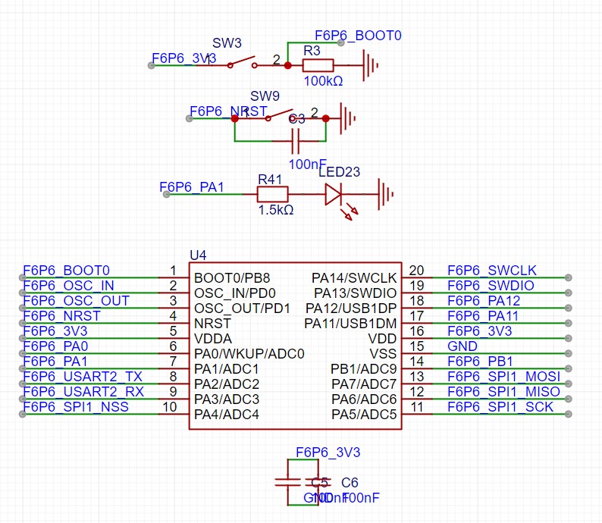The height and width of the screenshot is (523, 602).
Task: Select the GND net label at pin 15
Action: pyautogui.click(x=462, y=346)
